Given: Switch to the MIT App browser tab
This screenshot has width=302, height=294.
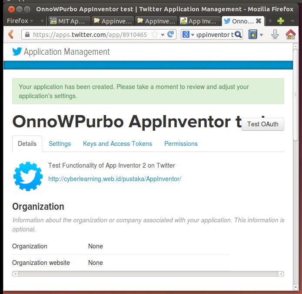Looking at the screenshot, I should coord(69,20).
